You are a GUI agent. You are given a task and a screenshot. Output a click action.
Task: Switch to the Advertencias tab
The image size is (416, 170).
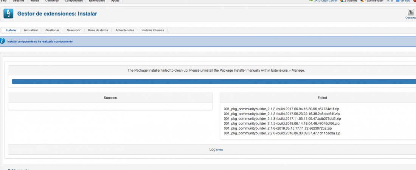coord(125,31)
